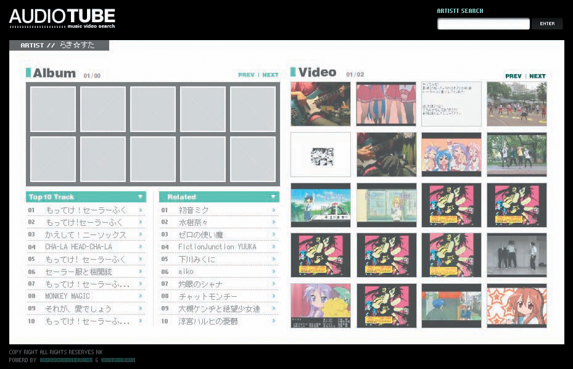Click the arrow next to 初音ミク
This screenshot has width=573, height=369.
coord(274,210)
